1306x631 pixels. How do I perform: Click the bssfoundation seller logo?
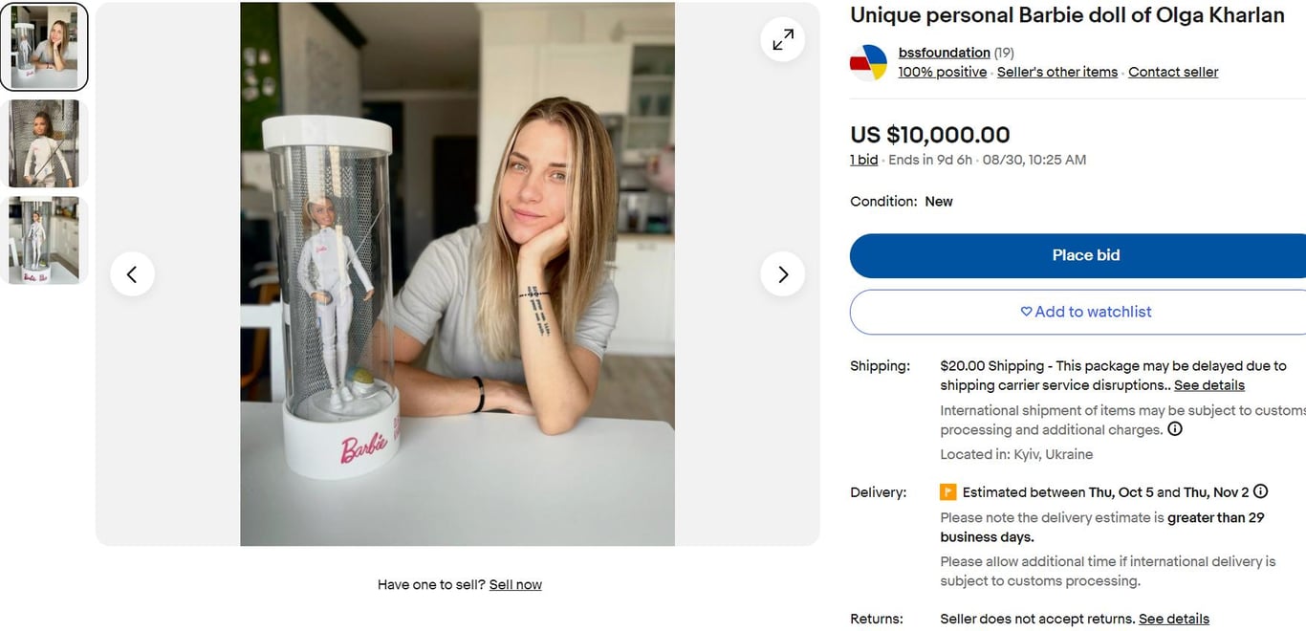coord(868,62)
